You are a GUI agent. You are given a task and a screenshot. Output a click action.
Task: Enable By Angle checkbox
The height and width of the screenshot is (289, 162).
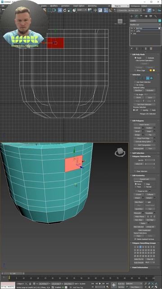point(135,94)
